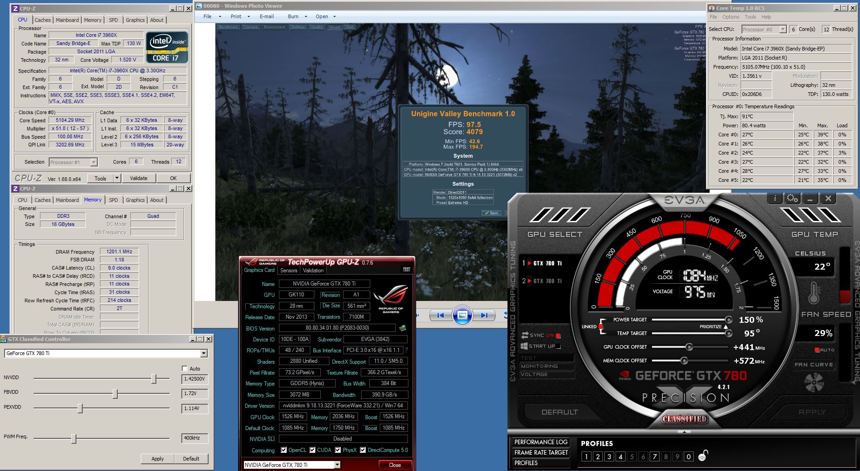Click the Prioritize arrow in EVGA Precision

tap(726, 327)
